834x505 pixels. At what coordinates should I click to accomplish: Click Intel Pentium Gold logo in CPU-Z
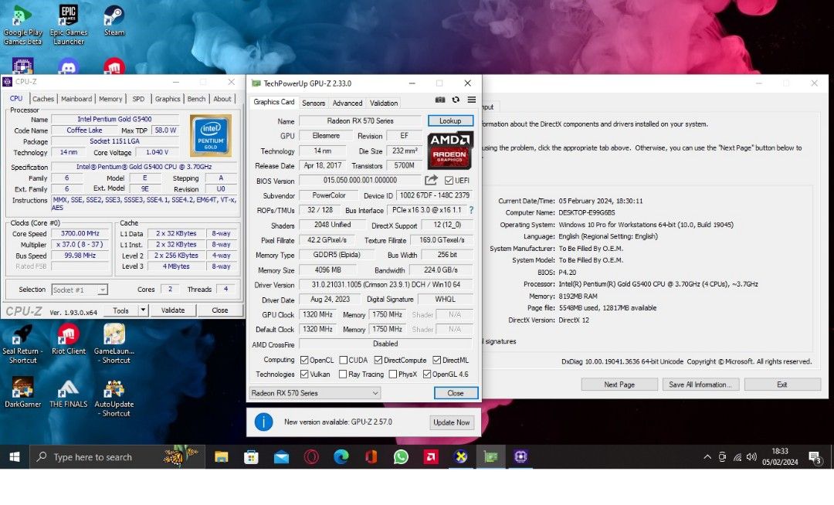pyautogui.click(x=211, y=135)
